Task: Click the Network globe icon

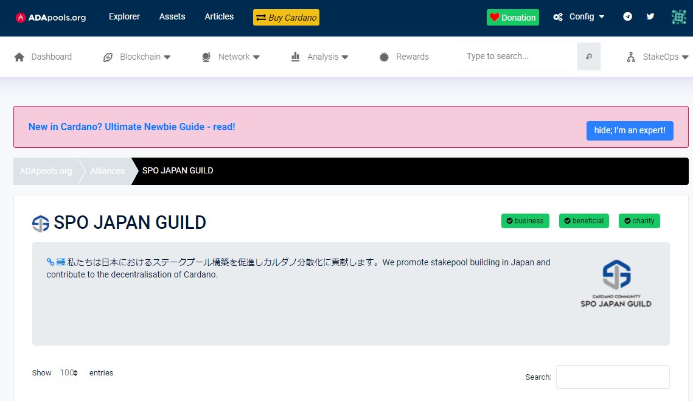Action: pos(206,57)
